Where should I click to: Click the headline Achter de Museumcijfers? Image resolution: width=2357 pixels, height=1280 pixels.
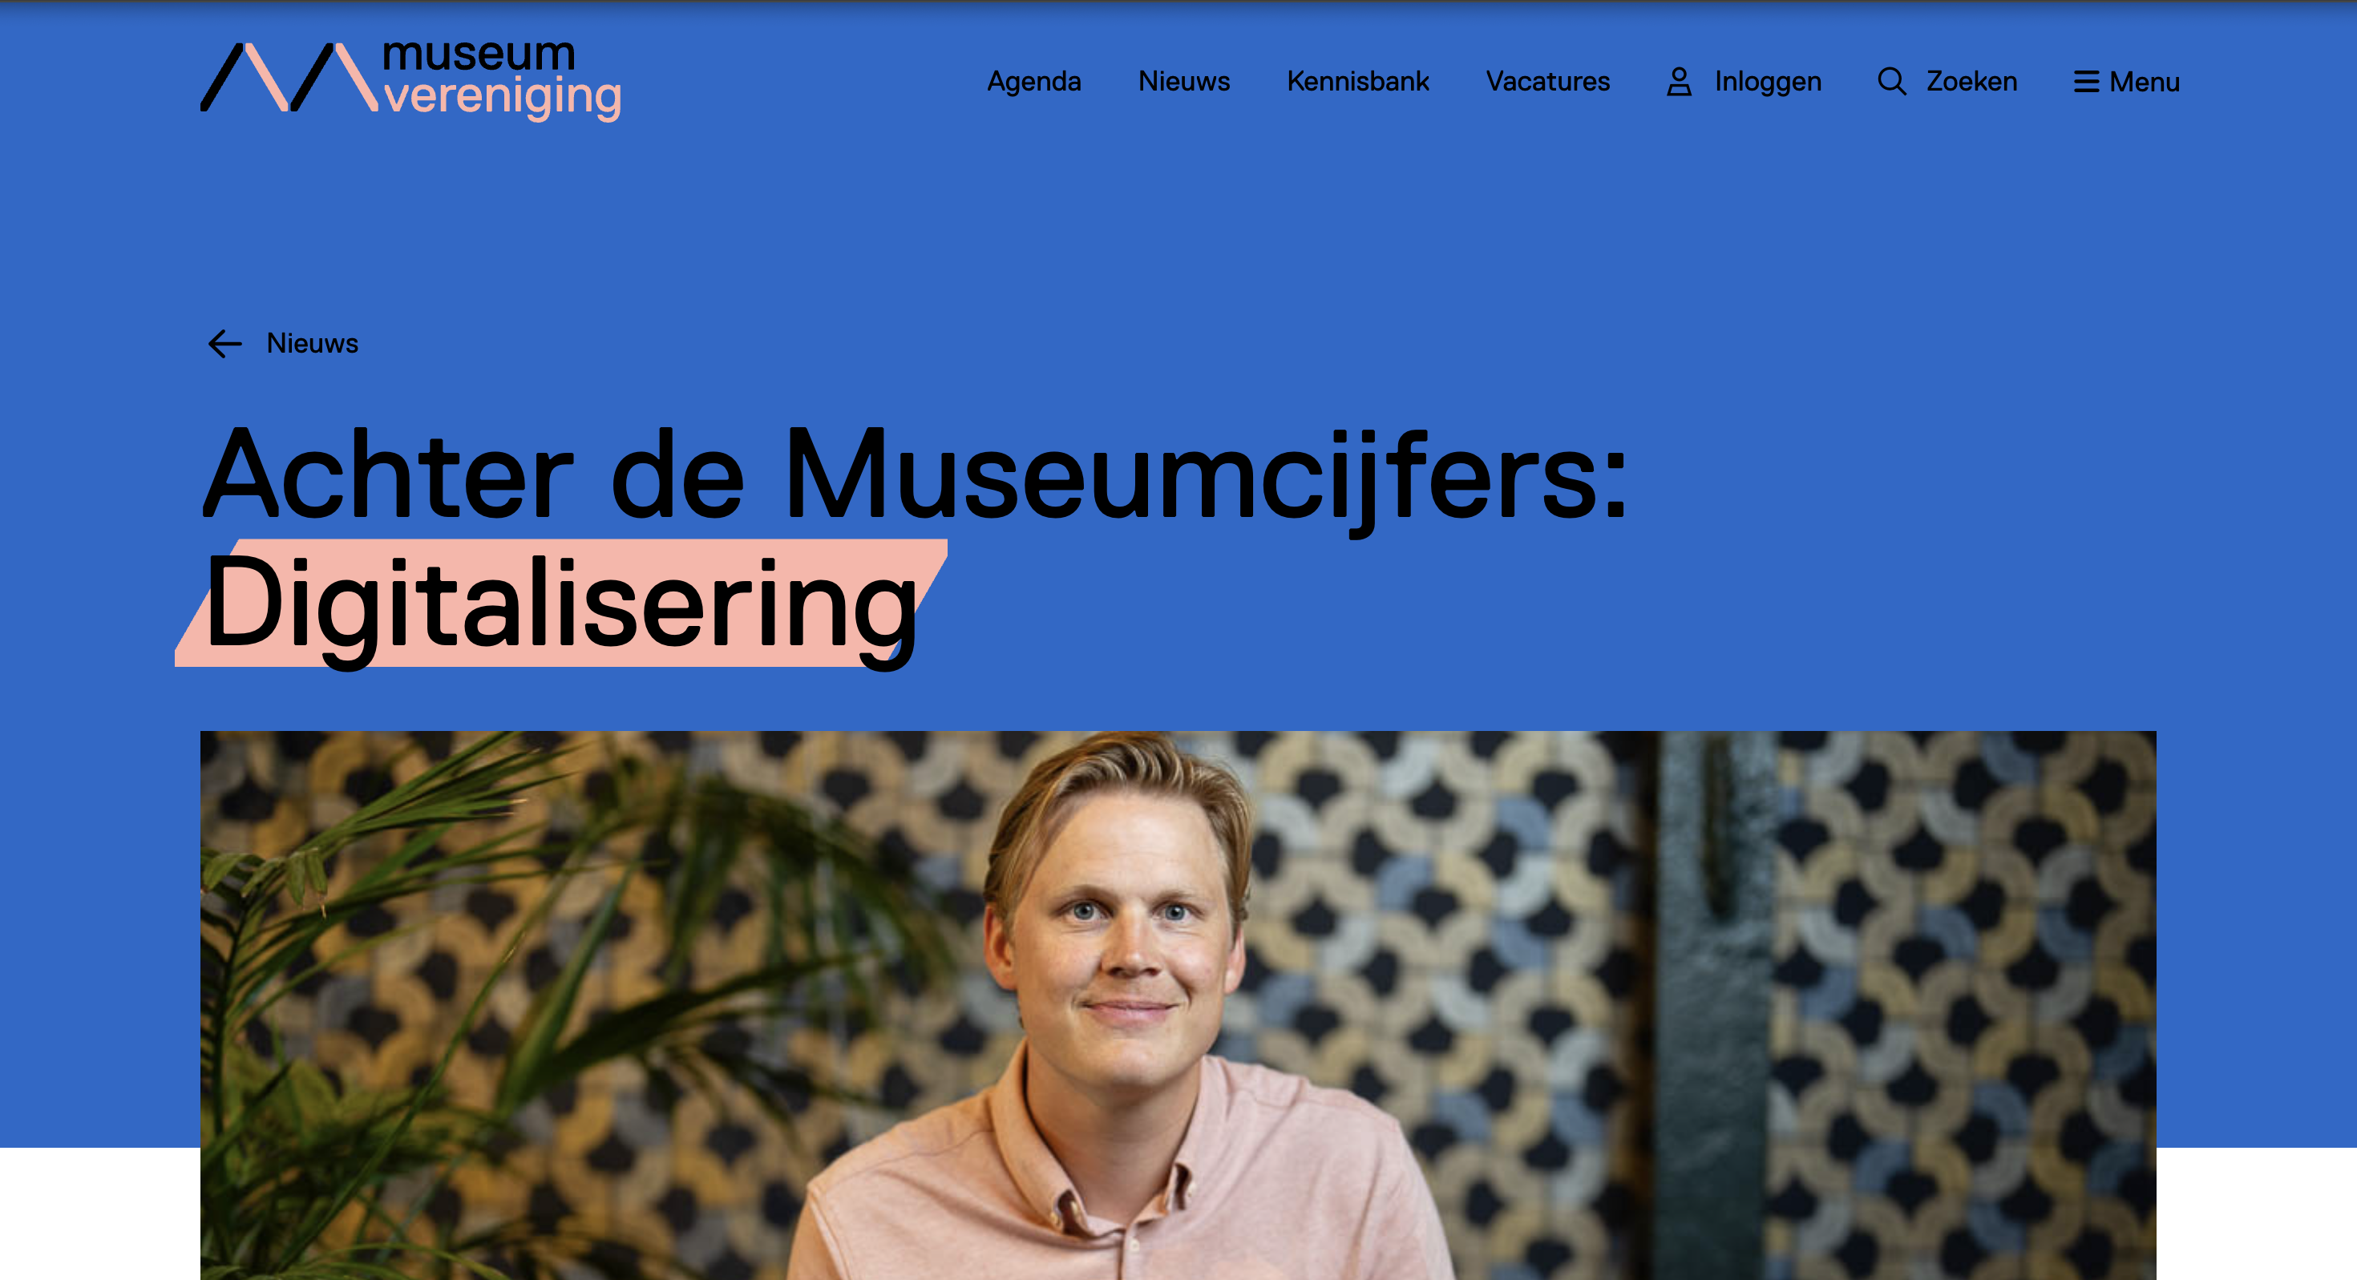(x=915, y=476)
